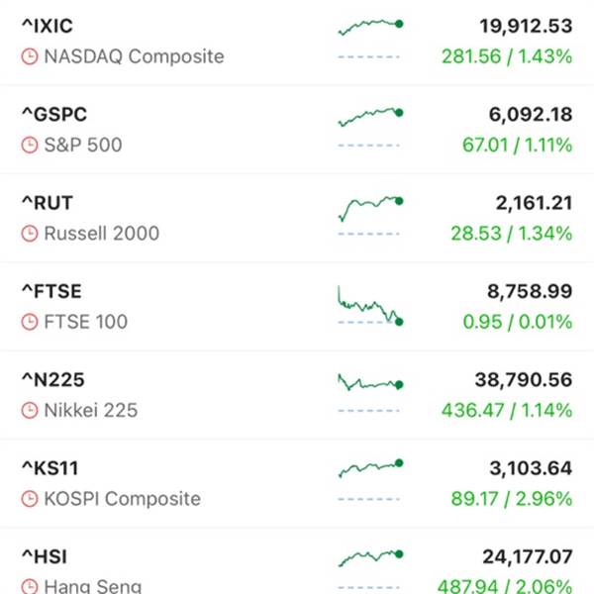Open the ^FTSE declining sparkline chart
Image resolution: width=594 pixels, height=594 pixels.
[x=370, y=305]
